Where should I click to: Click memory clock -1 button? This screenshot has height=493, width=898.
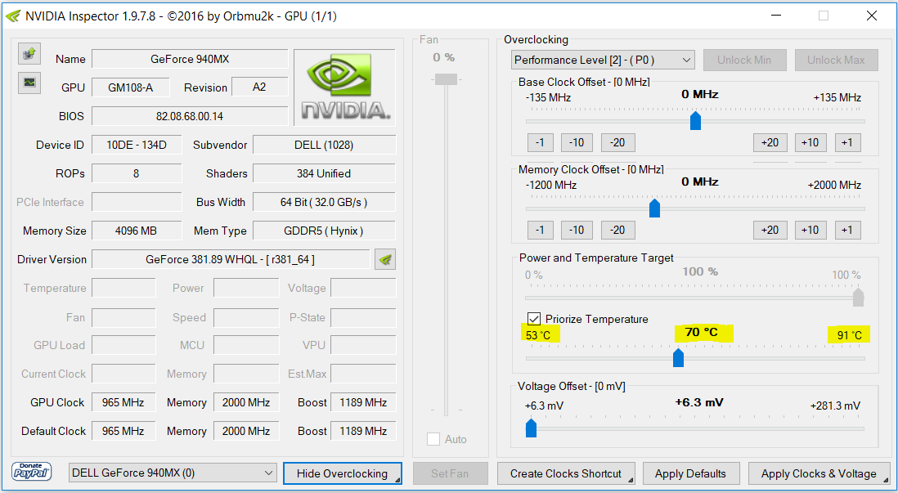[x=540, y=231]
